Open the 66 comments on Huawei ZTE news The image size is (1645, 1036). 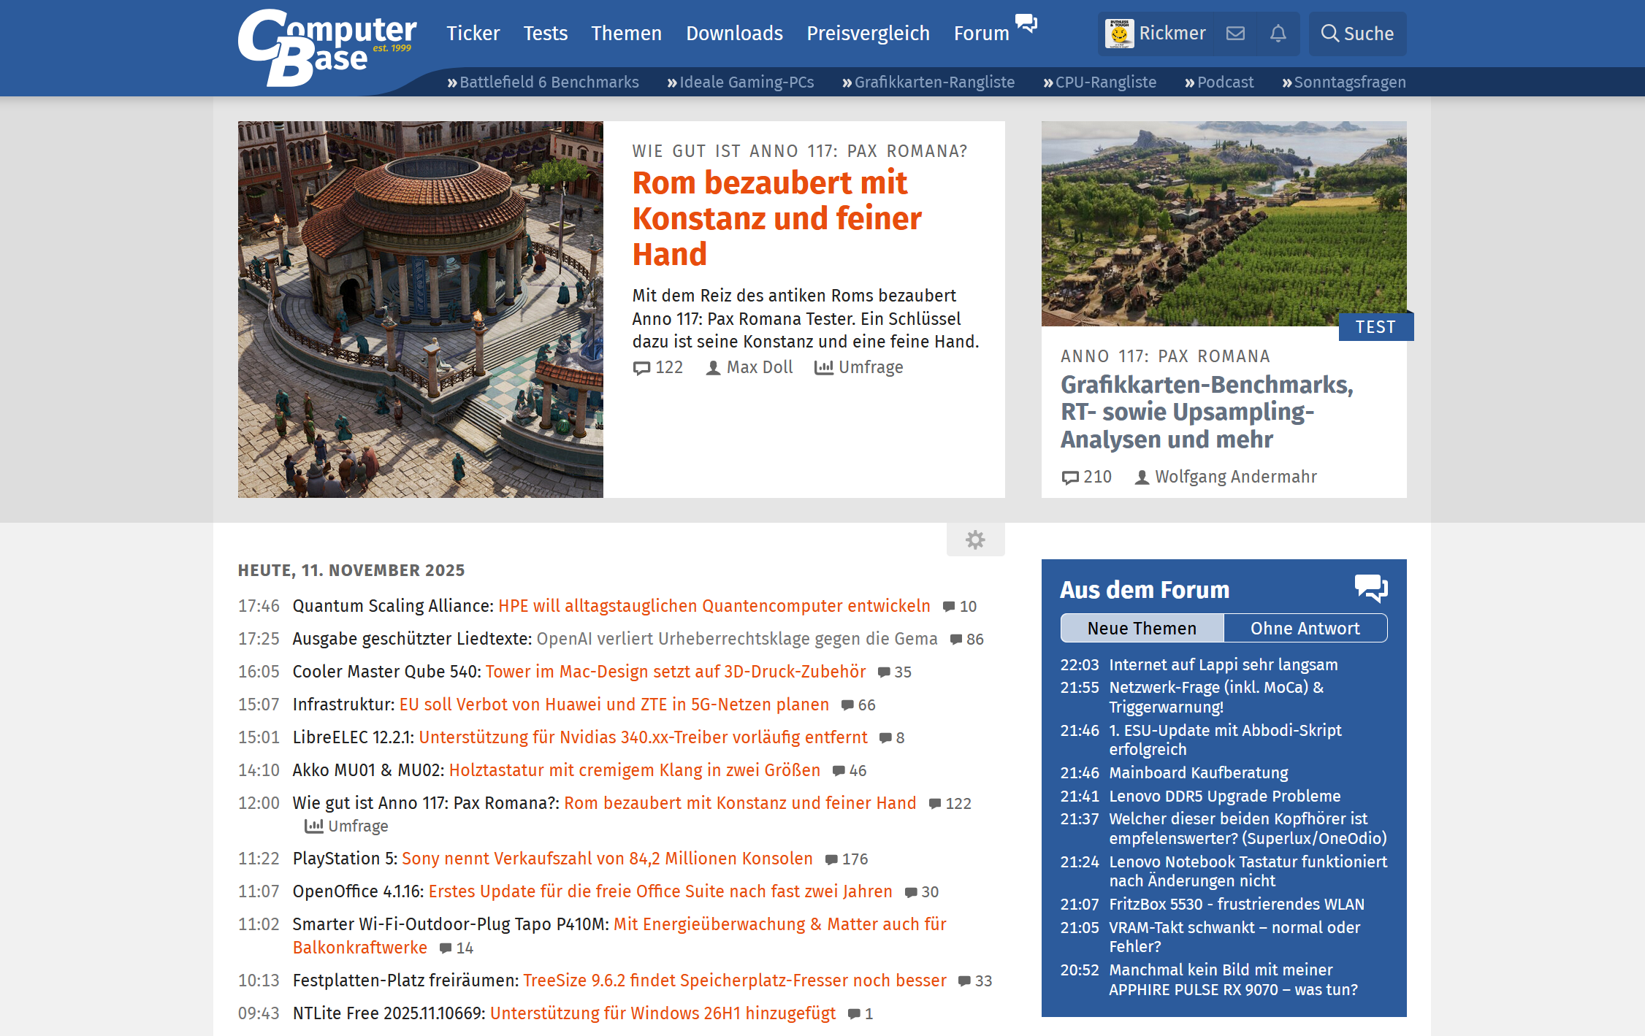[858, 705]
